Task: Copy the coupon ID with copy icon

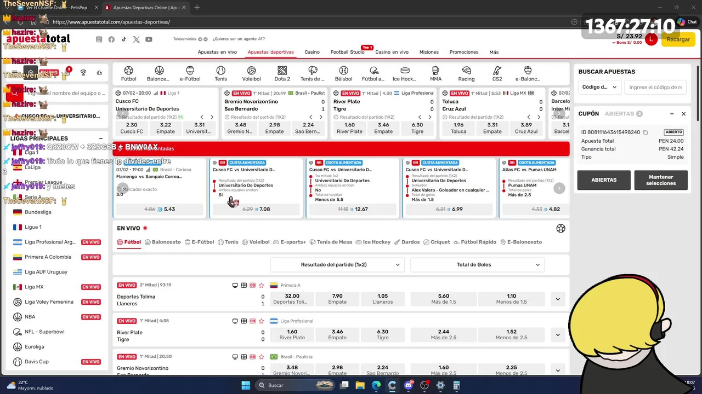Action: click(646, 132)
